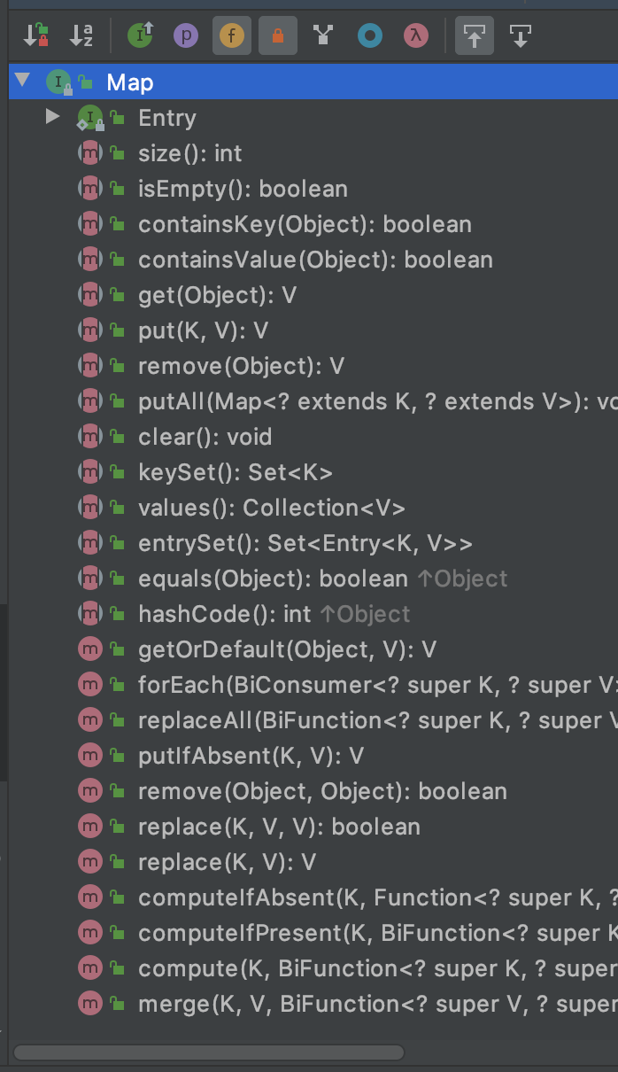Toggle Show Properties purple p icon
Image resolution: width=618 pixels, height=1072 pixels.
185,36
